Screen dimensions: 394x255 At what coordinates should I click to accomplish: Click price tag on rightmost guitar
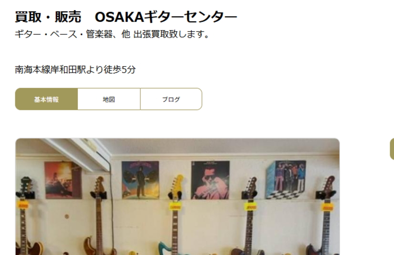[328, 207]
